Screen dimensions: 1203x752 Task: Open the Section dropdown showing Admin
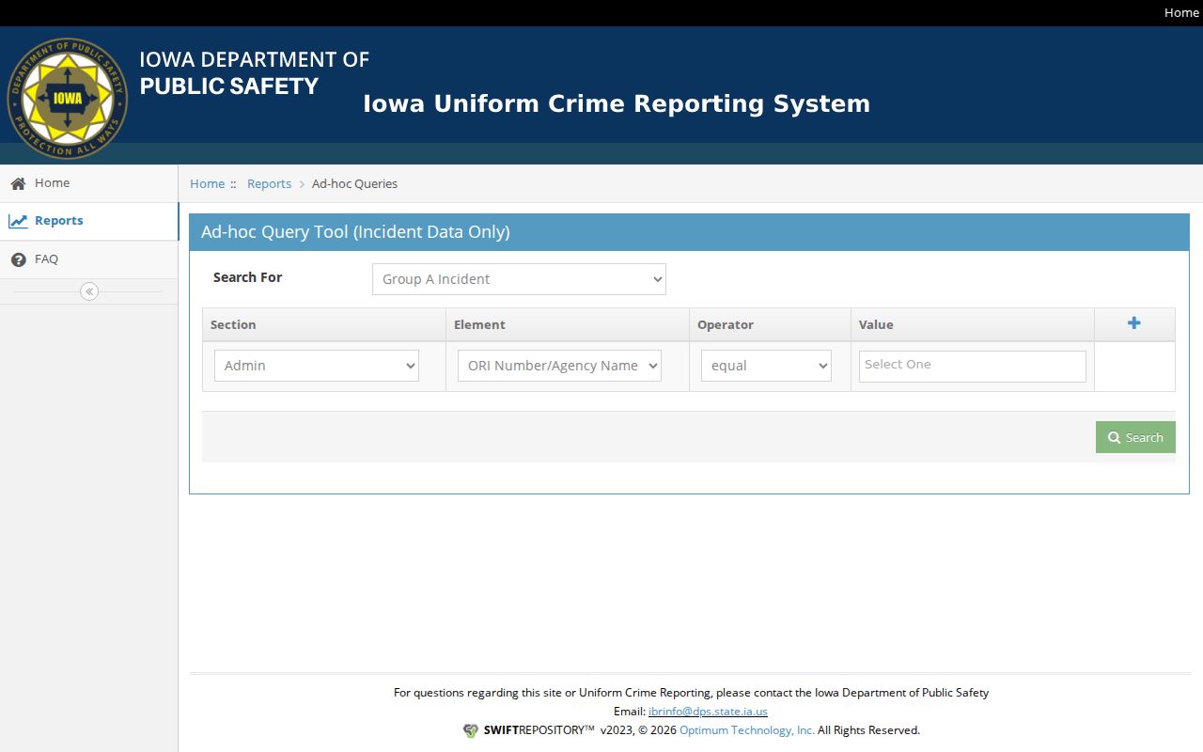pos(317,366)
